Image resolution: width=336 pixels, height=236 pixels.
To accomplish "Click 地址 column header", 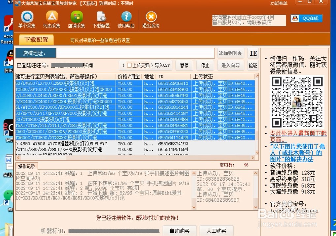I will click(x=149, y=76).
